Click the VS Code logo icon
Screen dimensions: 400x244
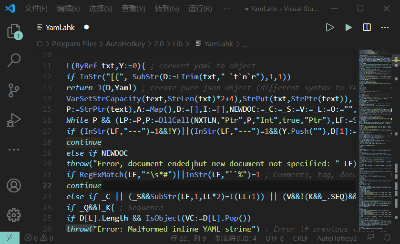coord(10,9)
